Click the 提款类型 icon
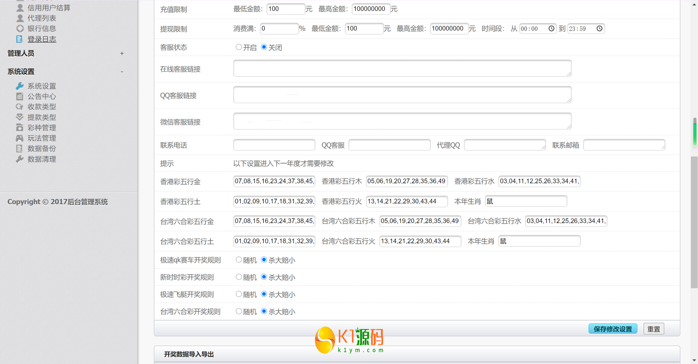 pos(20,117)
